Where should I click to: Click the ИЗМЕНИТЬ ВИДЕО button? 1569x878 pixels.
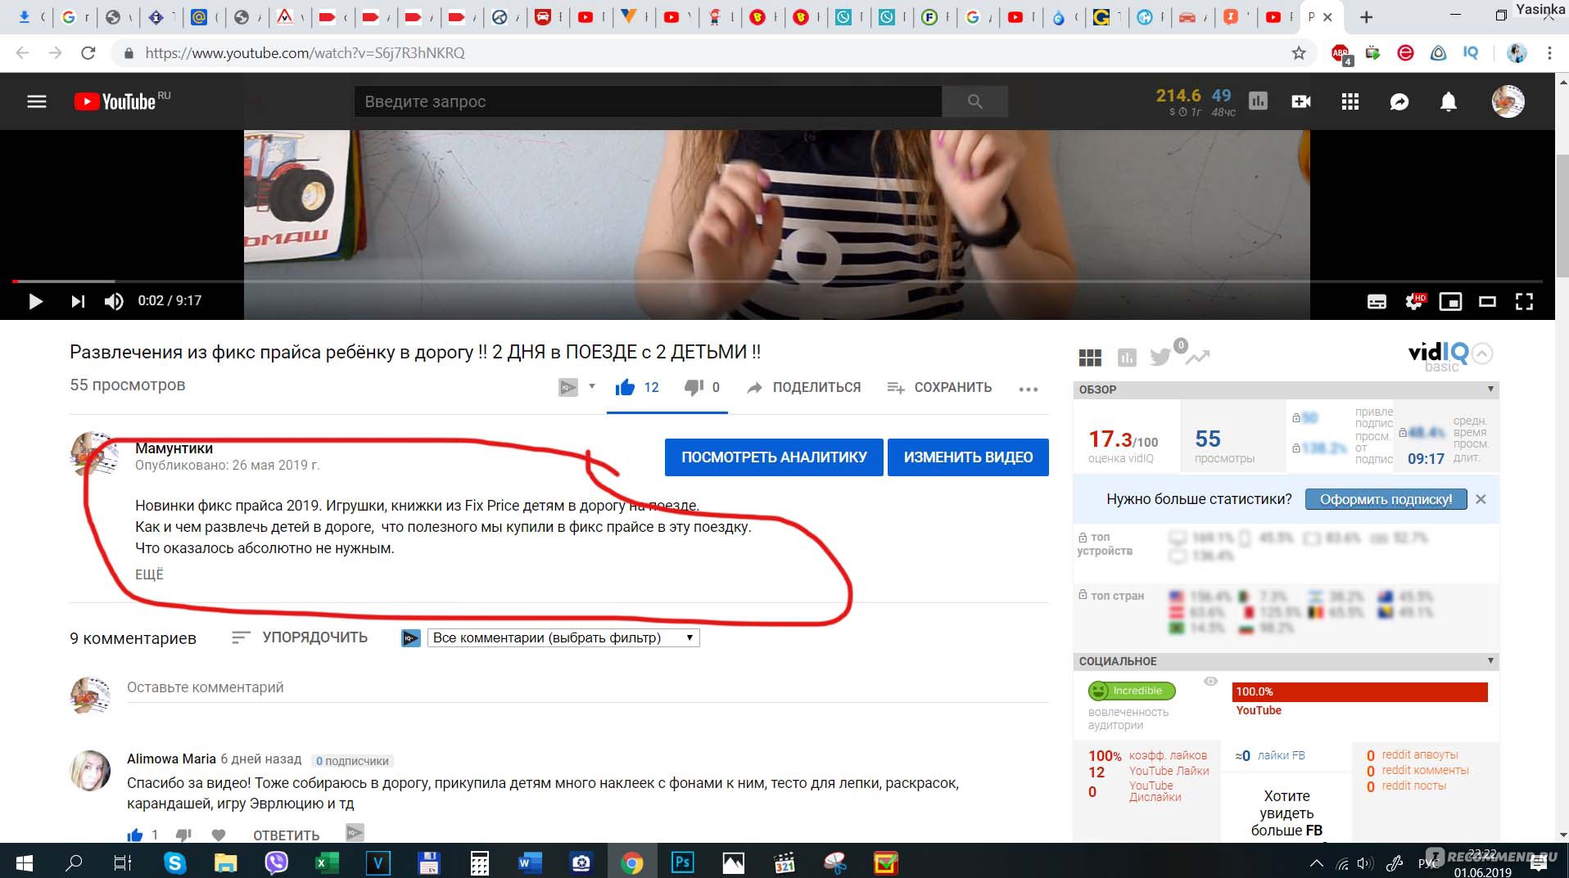pyautogui.click(x=968, y=457)
